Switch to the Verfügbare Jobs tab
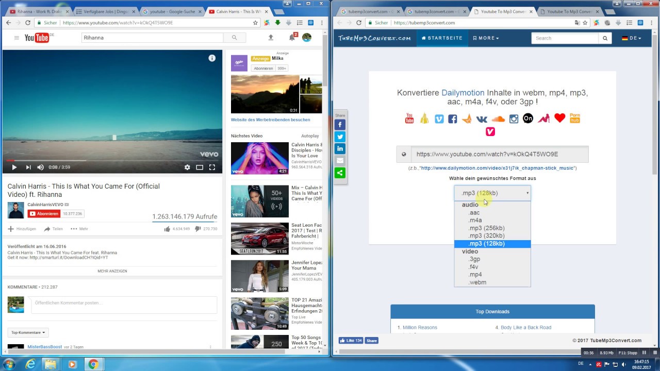The height and width of the screenshot is (371, 660). [x=105, y=11]
